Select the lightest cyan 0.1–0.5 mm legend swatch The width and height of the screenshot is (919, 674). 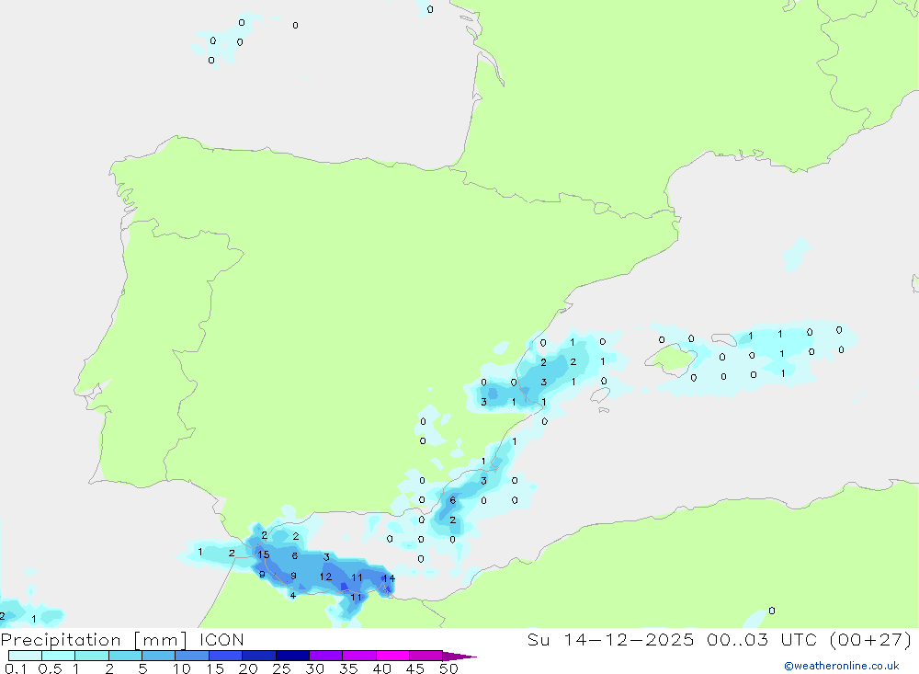[25, 656]
